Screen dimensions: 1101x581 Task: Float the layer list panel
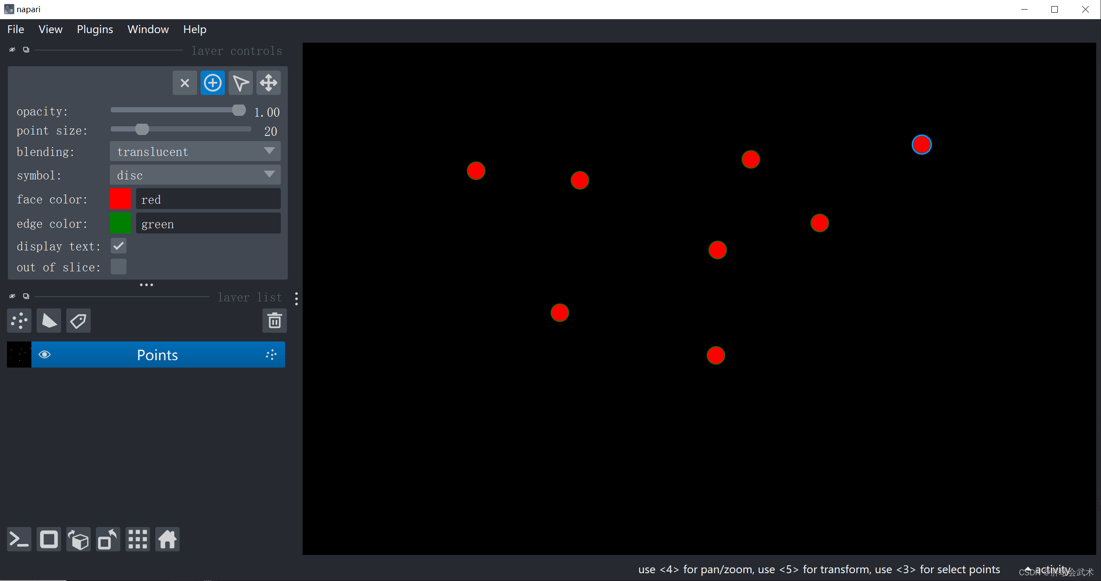click(26, 296)
